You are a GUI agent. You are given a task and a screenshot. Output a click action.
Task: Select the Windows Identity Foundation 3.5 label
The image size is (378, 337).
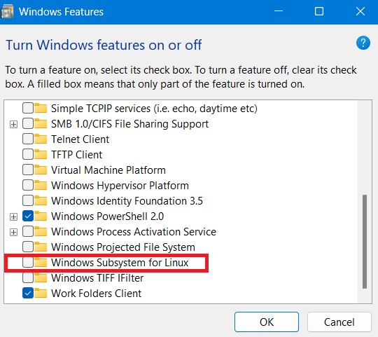coord(127,200)
